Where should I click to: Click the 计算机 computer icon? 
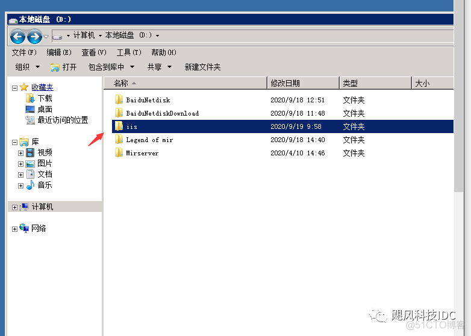(x=24, y=207)
